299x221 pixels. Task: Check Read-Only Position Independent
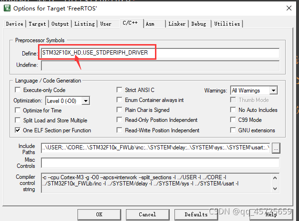[119, 120]
